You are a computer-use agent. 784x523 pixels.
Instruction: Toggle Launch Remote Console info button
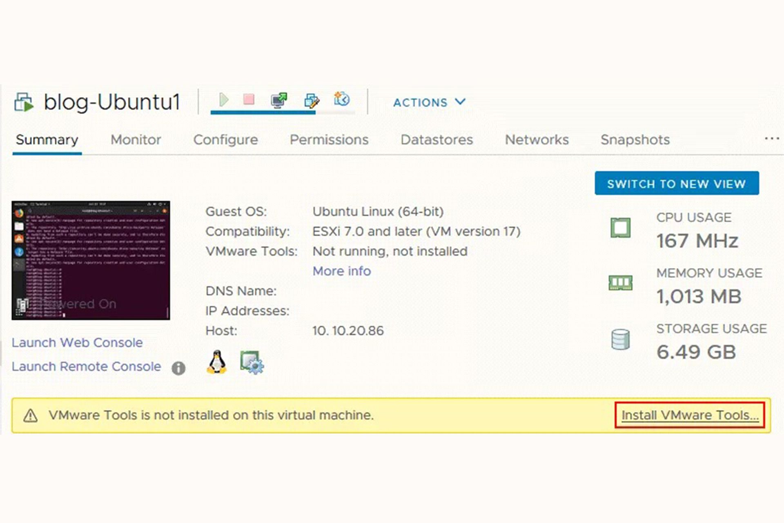pyautogui.click(x=180, y=367)
